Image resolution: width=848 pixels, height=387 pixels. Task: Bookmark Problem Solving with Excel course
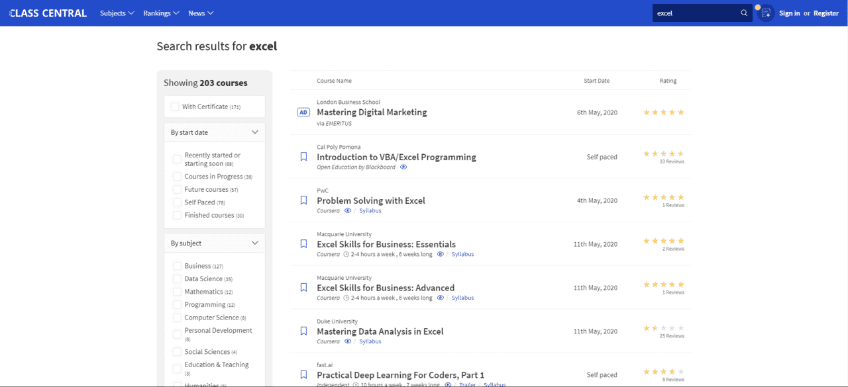303,200
